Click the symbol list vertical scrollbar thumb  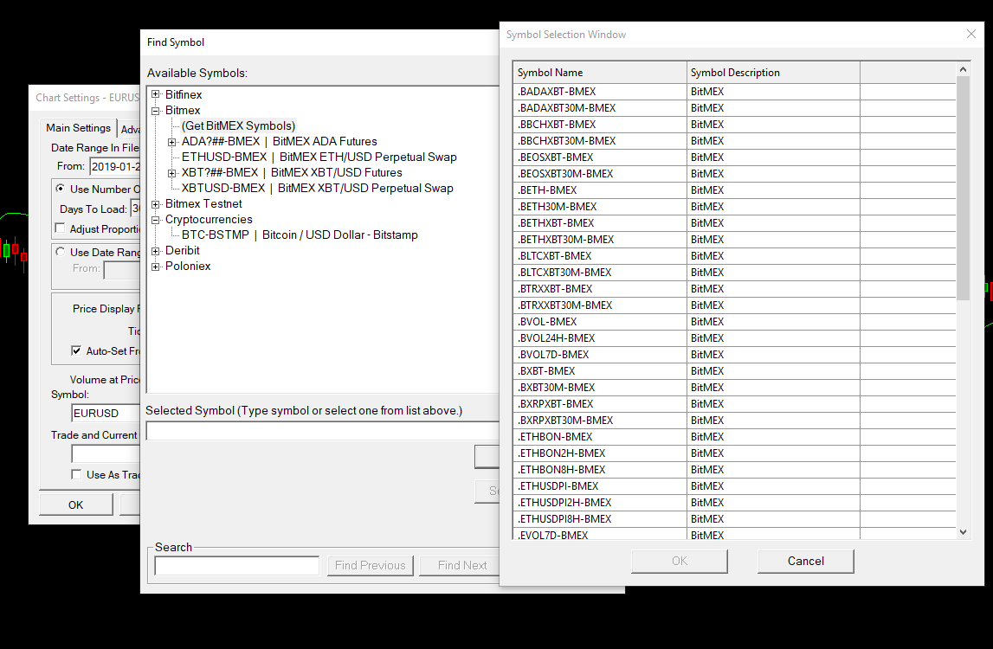tap(963, 188)
